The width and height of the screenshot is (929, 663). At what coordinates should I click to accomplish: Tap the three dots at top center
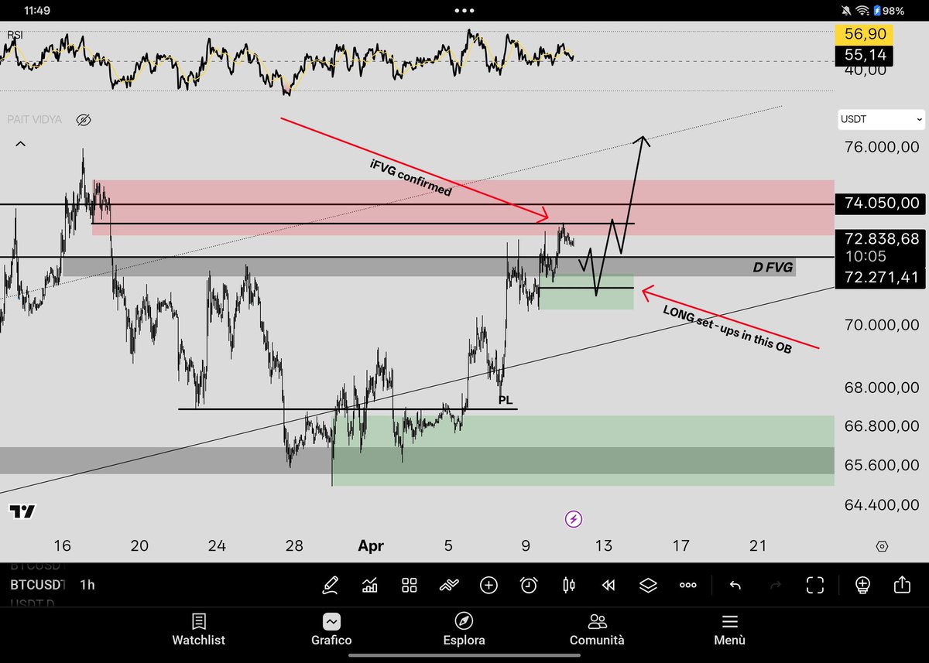464,11
